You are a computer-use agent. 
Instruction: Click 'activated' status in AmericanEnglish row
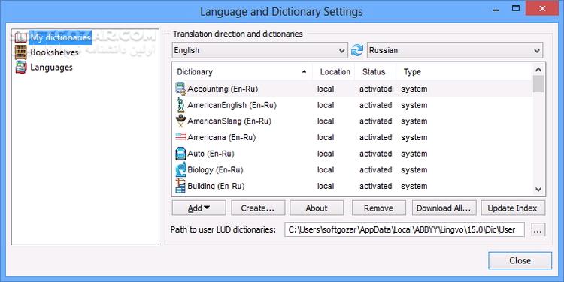point(375,105)
